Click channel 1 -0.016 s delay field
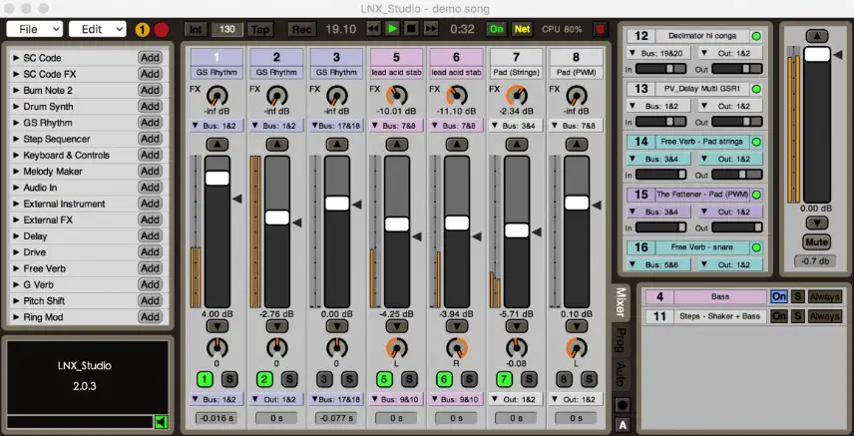Viewport: 854px width, 436px height. pos(216,418)
